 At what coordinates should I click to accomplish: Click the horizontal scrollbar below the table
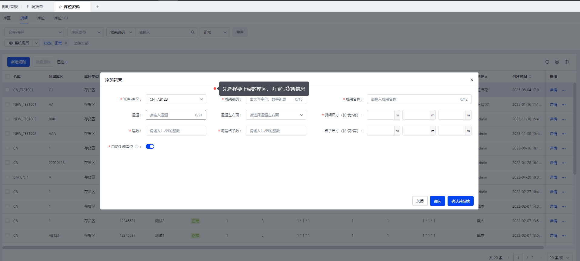tap(273, 247)
